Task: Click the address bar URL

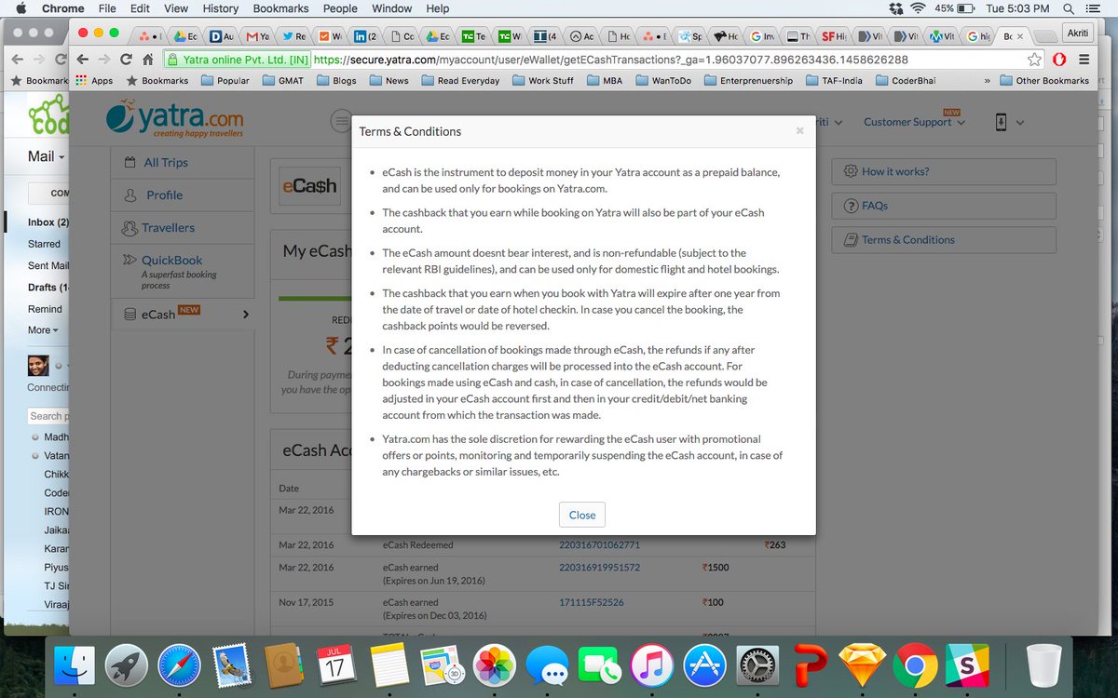Action: click(610, 60)
